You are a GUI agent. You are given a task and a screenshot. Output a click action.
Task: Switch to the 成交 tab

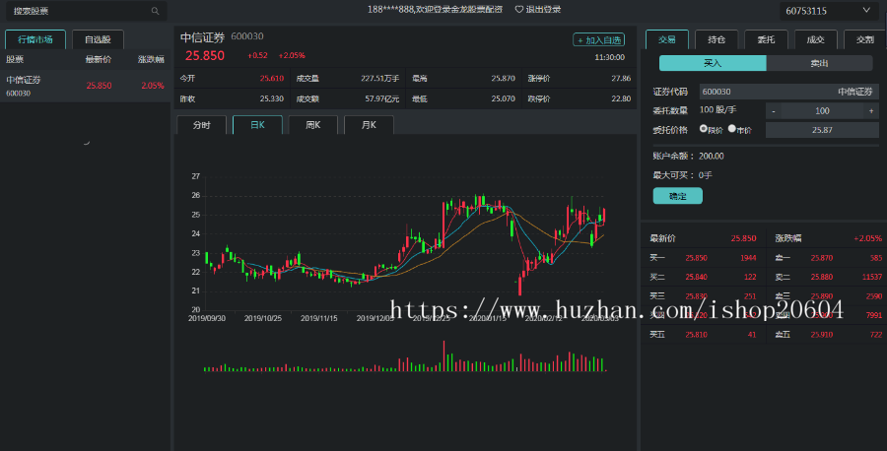tap(815, 39)
